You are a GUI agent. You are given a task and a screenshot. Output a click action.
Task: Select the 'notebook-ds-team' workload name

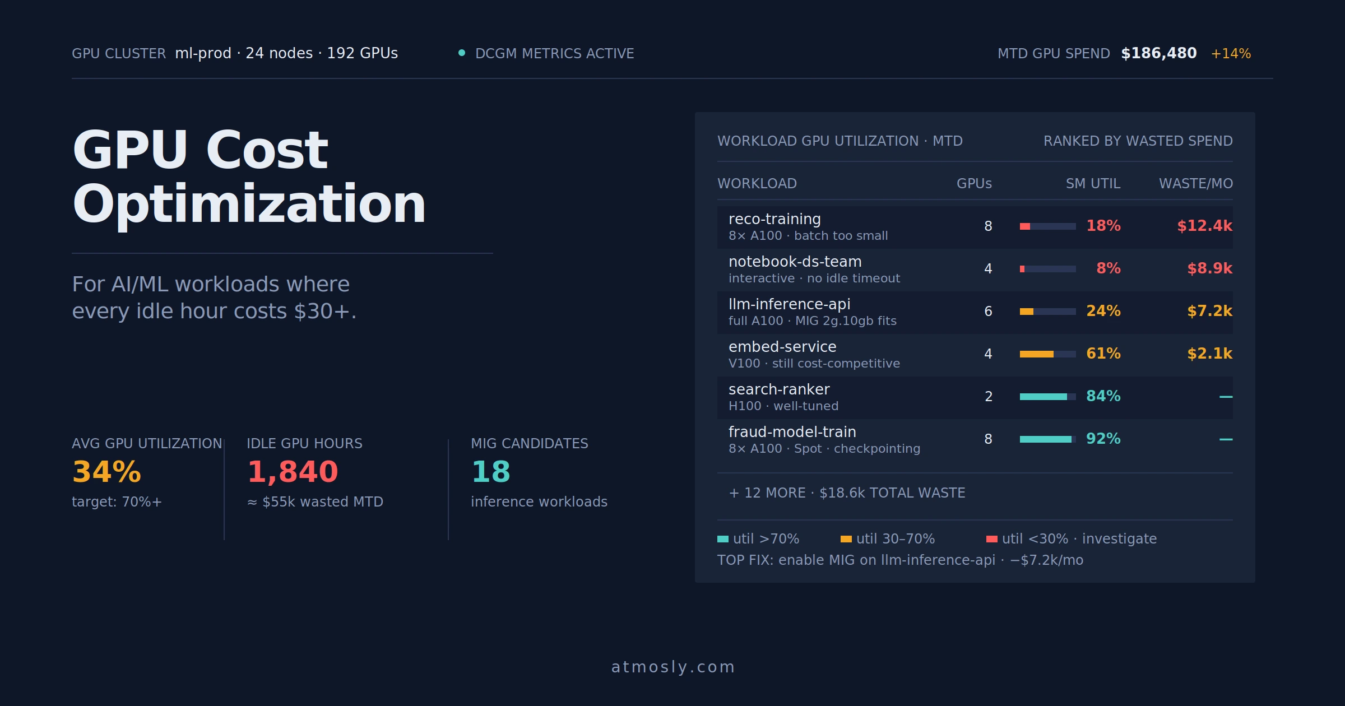795,262
